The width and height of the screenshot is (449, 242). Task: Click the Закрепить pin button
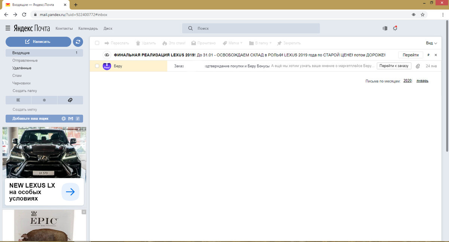click(288, 43)
